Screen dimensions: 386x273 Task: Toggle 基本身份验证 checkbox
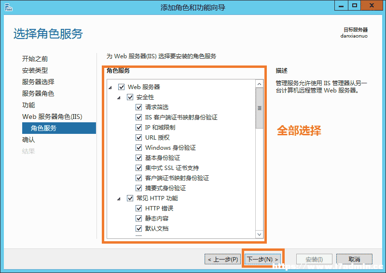click(x=138, y=157)
